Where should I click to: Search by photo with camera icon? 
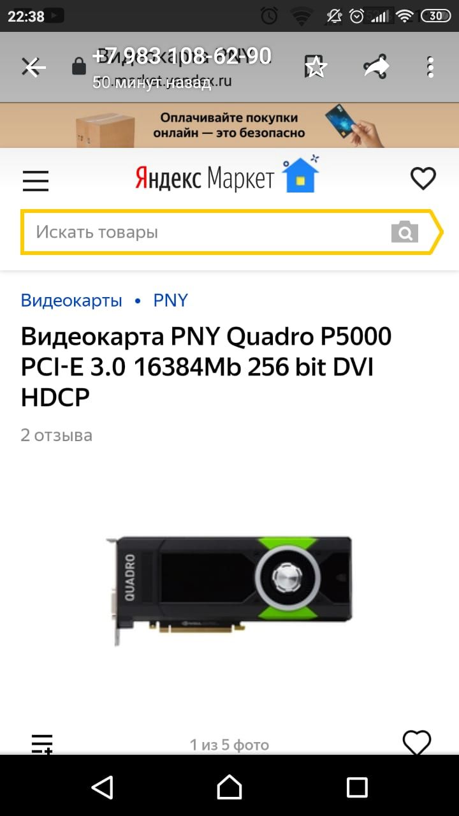click(405, 232)
